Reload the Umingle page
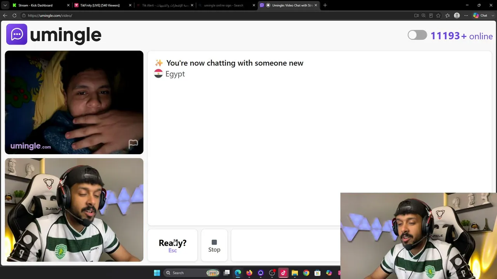The width and height of the screenshot is (497, 279). (x=14, y=15)
